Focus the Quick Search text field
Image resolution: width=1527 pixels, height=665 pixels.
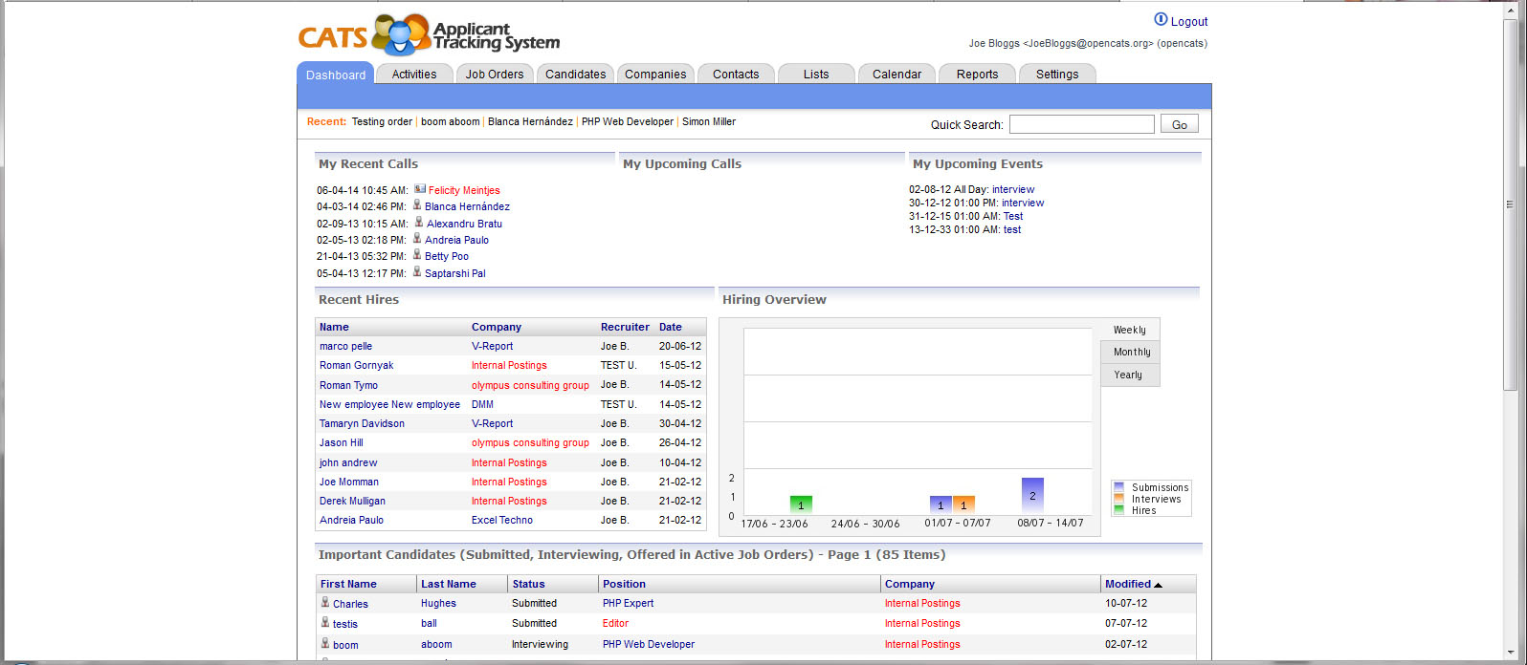pos(1081,124)
